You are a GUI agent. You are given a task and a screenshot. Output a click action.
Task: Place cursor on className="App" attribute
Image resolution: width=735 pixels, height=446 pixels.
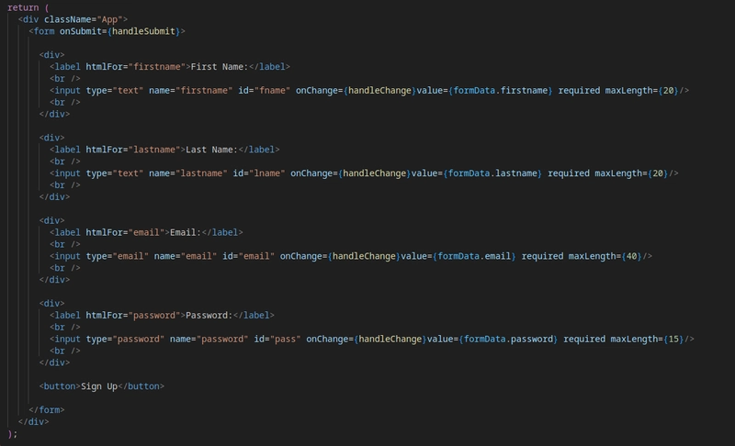pyautogui.click(x=84, y=19)
